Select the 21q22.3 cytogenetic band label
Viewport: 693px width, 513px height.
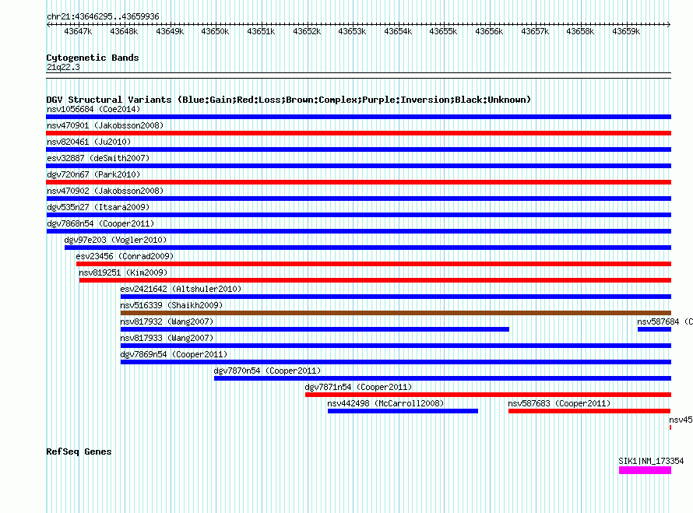[63, 67]
